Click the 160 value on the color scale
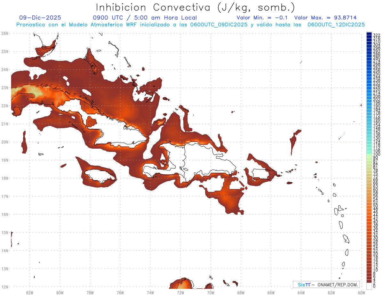 coord(377,122)
